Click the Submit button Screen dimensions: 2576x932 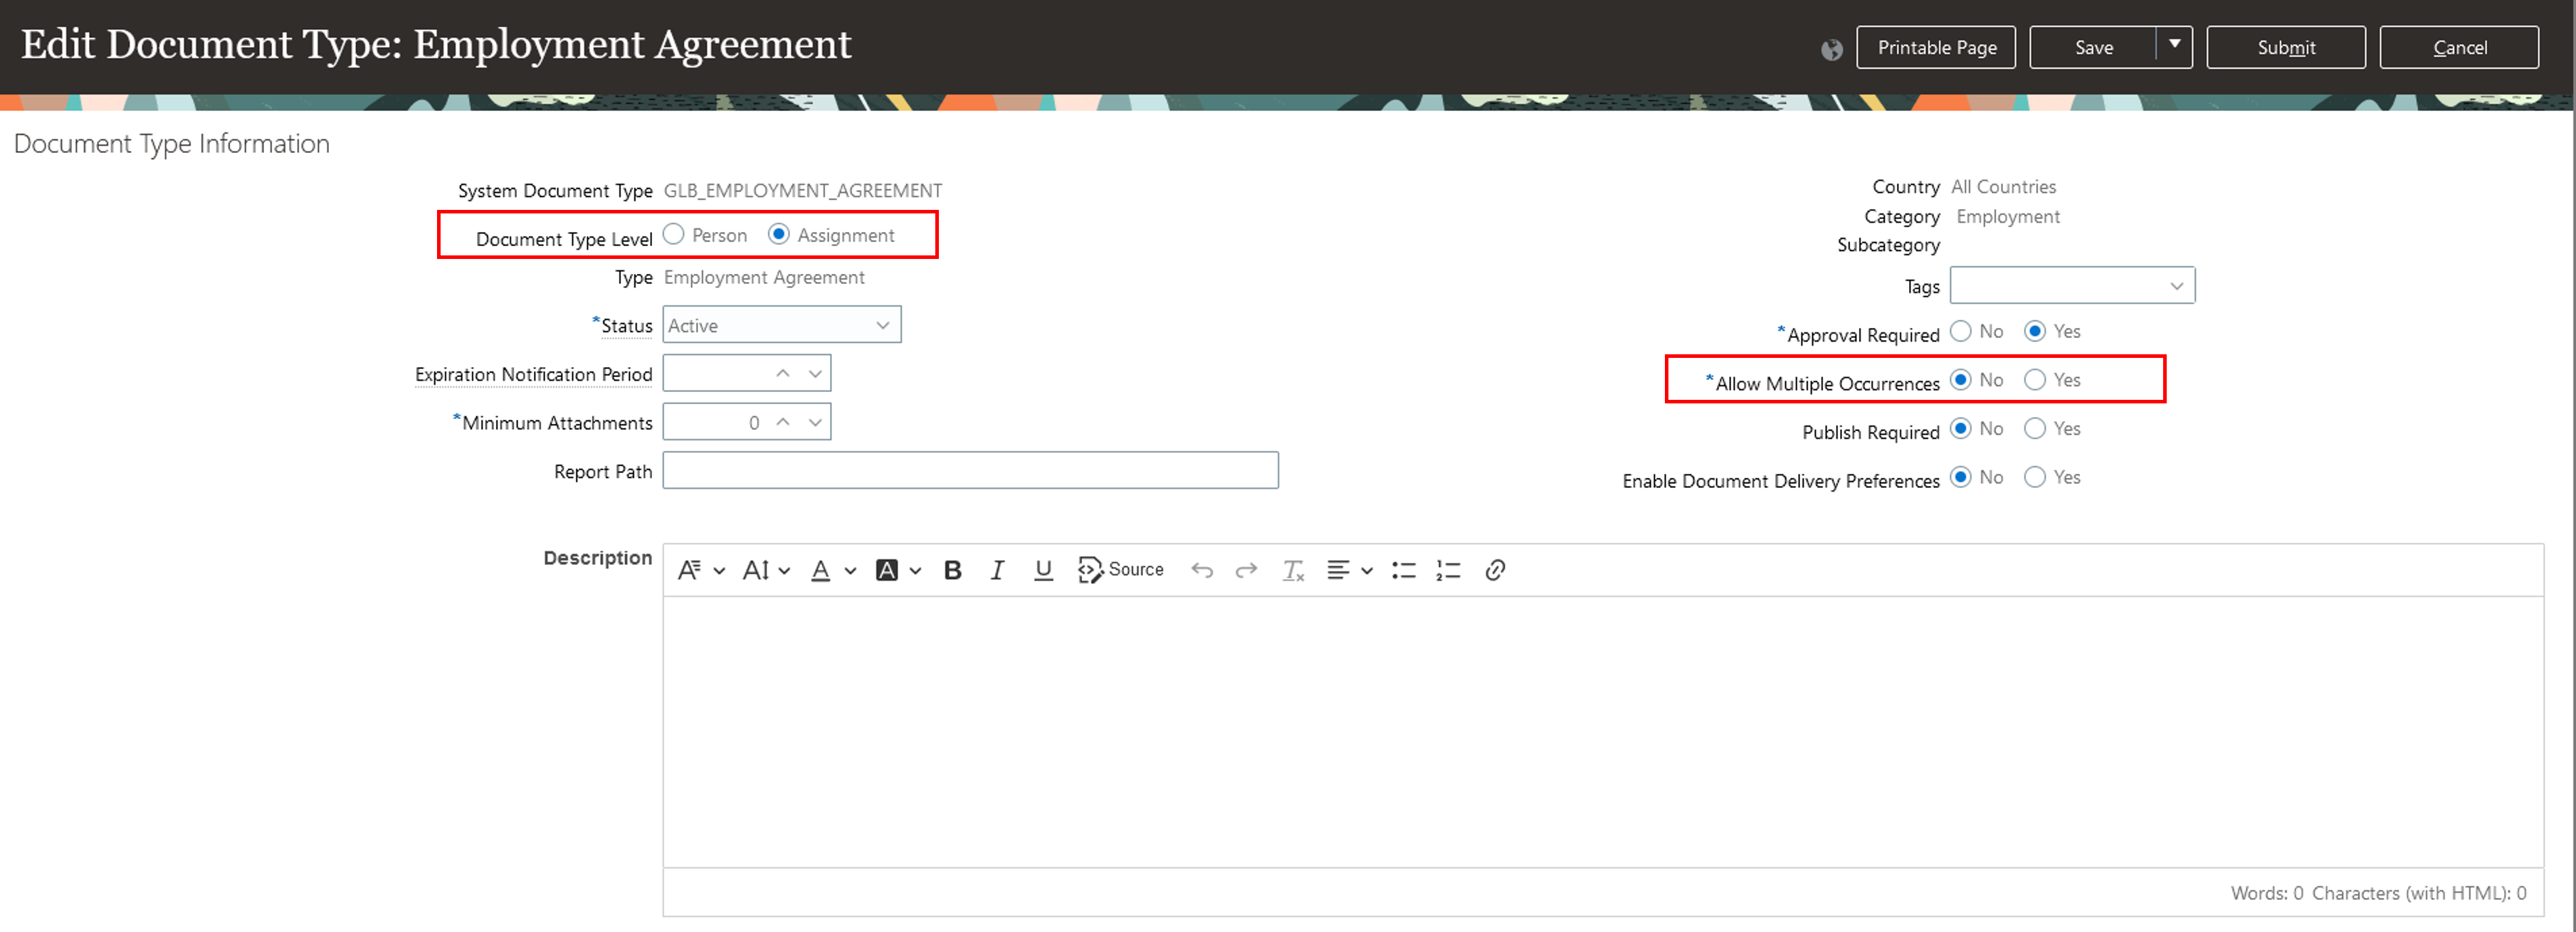pos(2285,47)
